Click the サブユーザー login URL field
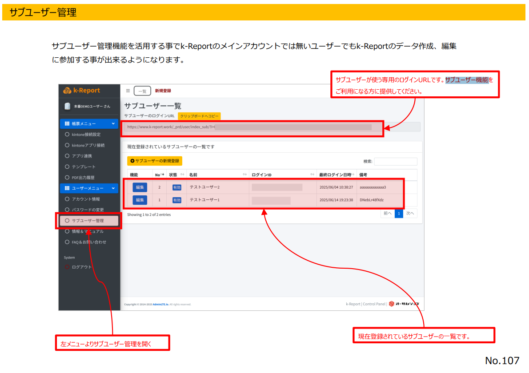The width and height of the screenshot is (529, 373). click(272, 127)
